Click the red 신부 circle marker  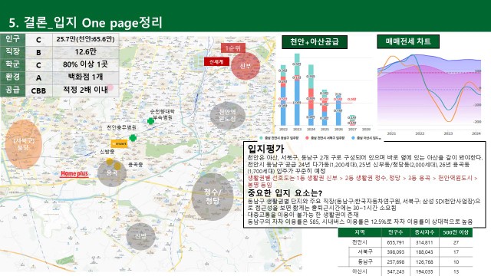click(245, 66)
